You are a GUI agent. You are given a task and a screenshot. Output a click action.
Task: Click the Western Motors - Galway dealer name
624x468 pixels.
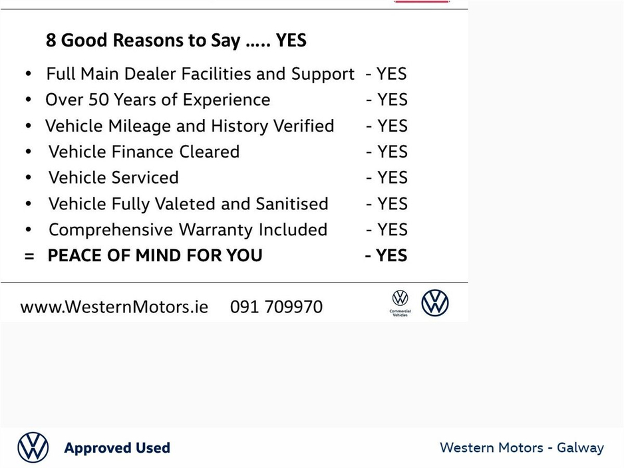pos(522,447)
